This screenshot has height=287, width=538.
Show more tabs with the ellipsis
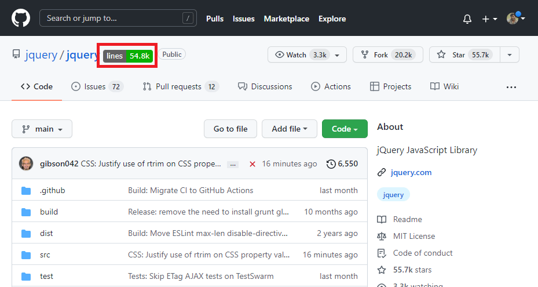click(x=511, y=88)
